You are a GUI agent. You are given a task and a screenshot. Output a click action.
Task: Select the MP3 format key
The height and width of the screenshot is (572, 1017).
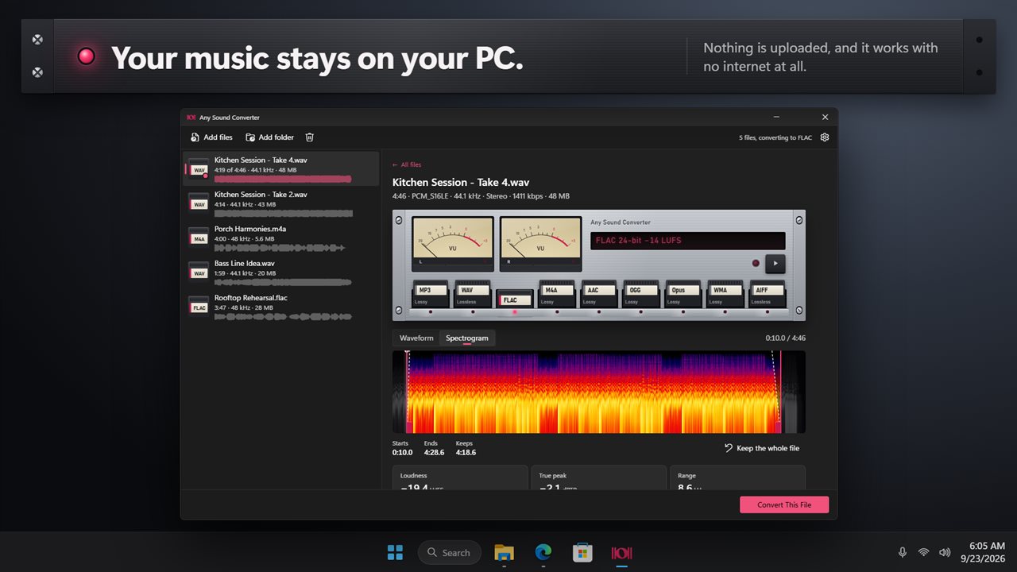pyautogui.click(x=430, y=294)
